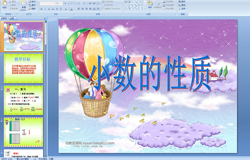Screen dimensions: 250x160
Task: Open Shape Outline (形状轮廓) options
Action: point(169,5)
